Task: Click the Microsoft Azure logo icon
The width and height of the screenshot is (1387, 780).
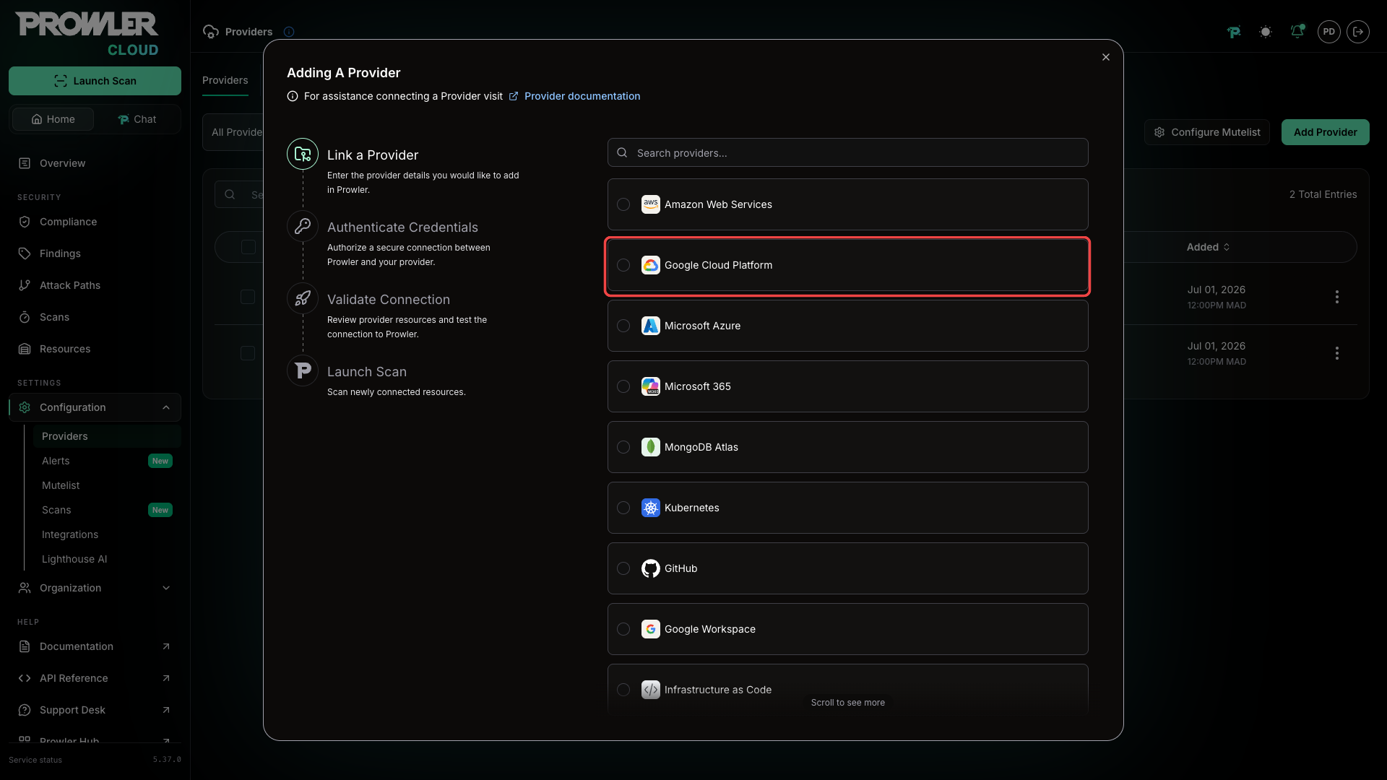Action: point(651,326)
